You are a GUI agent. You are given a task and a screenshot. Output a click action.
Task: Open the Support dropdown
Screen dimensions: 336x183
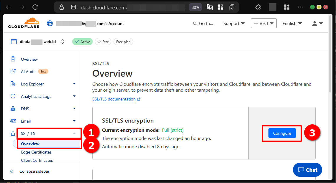click(234, 24)
